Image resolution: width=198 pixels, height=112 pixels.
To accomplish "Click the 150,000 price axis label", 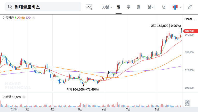I will (189, 53).
